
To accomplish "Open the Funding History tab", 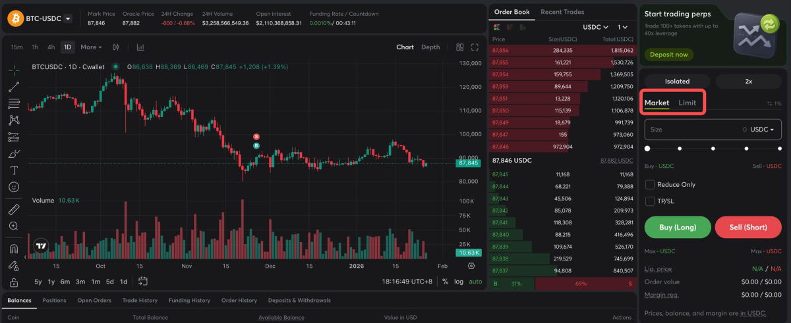I will point(189,301).
